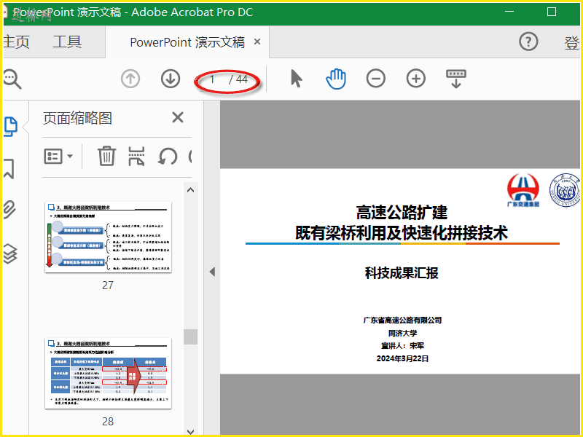The width and height of the screenshot is (583, 437).
Task: Go to next page arrow
Action: click(171, 79)
